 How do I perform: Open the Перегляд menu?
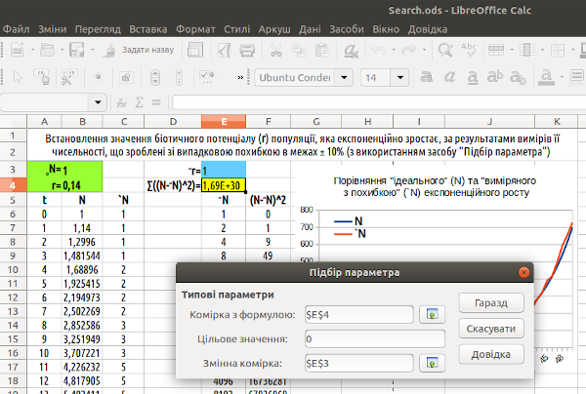98,29
